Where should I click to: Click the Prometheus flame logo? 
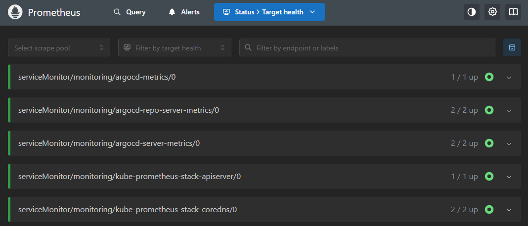(15, 12)
